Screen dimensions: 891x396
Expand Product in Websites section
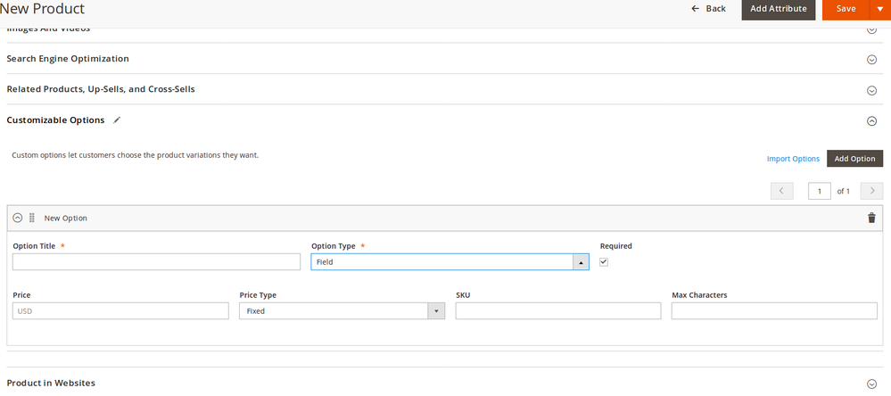pos(871,384)
